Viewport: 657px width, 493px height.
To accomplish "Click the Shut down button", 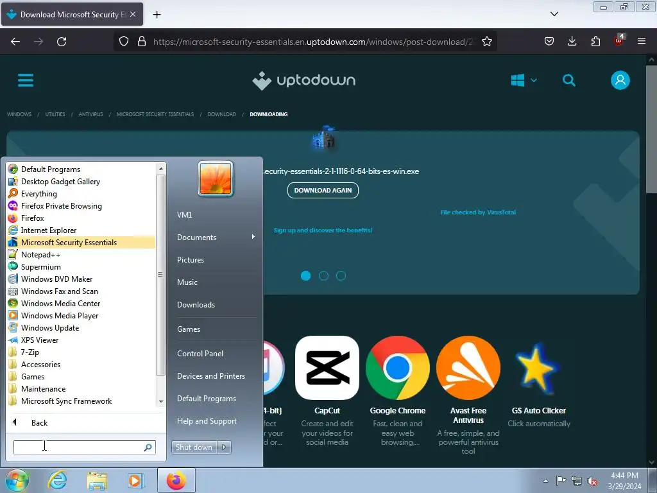I will point(194,447).
